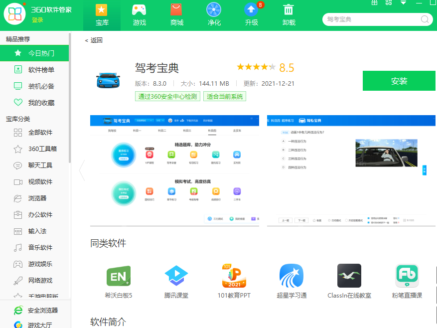437x328 pixels.
Task: Open the 游戏 tab
Action: (140, 15)
